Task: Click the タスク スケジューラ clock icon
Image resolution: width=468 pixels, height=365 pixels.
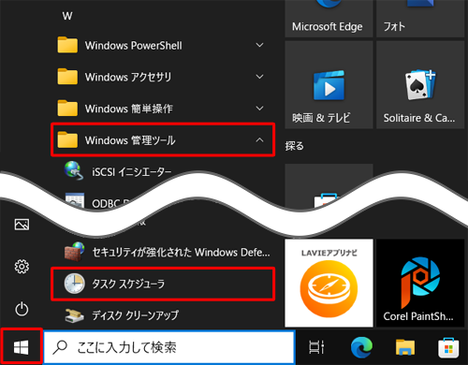Action: coord(74,284)
